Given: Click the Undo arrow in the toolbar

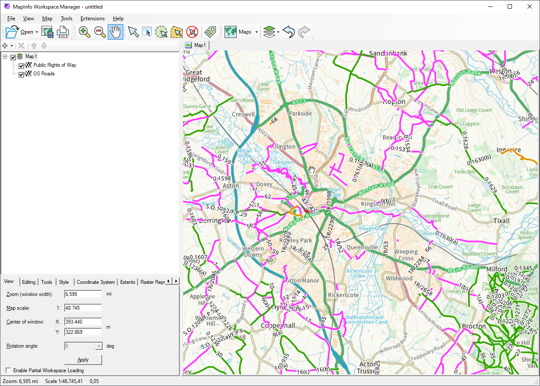Looking at the screenshot, I should (289, 31).
